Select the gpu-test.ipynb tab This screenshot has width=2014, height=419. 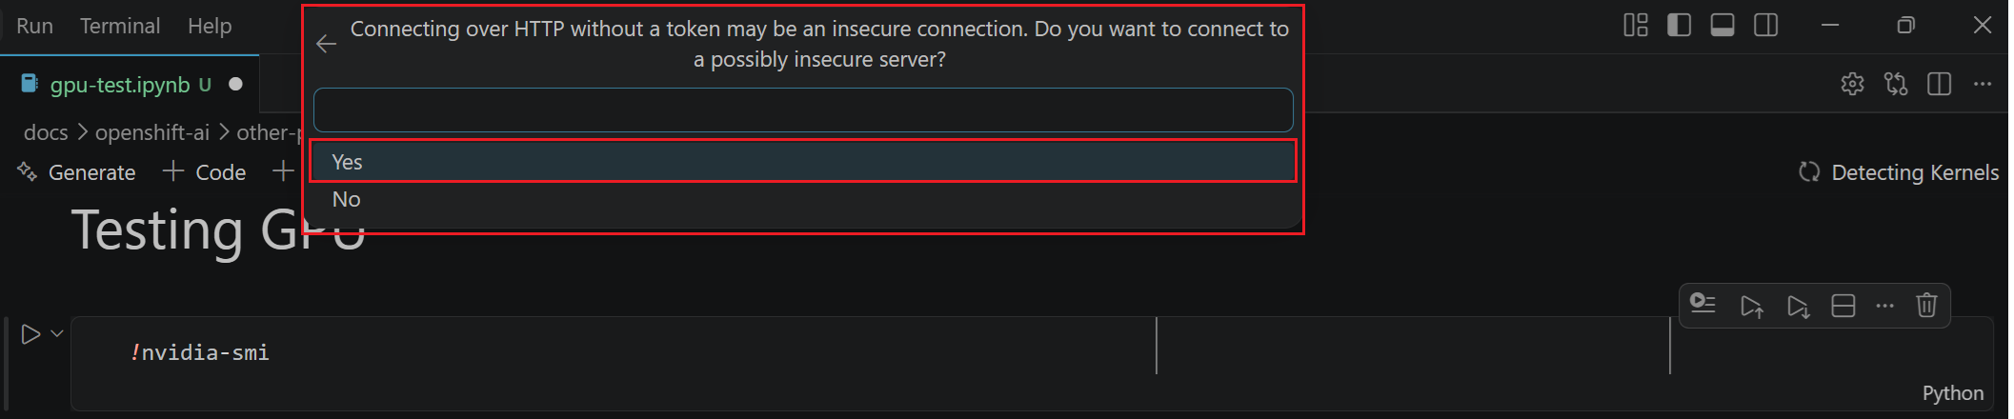pos(120,85)
